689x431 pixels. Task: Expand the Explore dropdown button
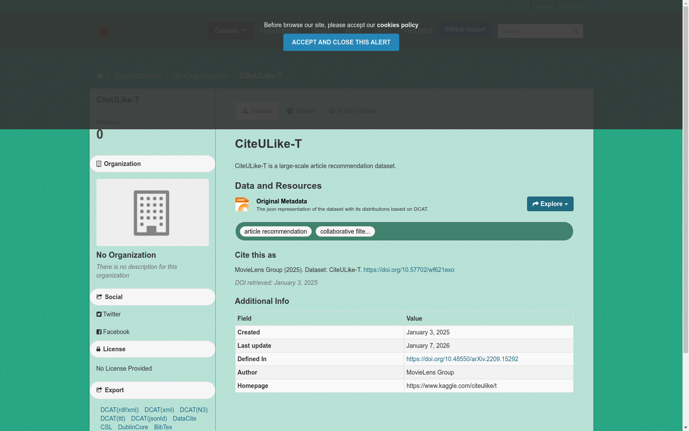pyautogui.click(x=550, y=204)
